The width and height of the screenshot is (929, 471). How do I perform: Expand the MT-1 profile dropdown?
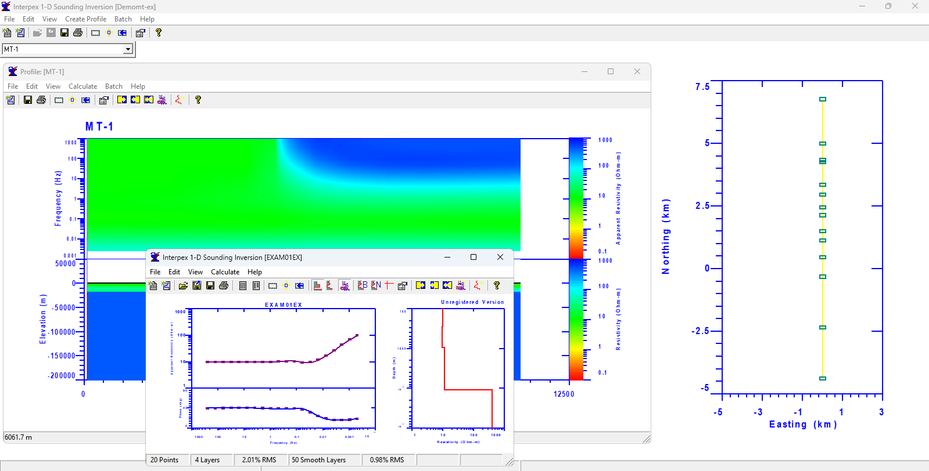coord(128,49)
